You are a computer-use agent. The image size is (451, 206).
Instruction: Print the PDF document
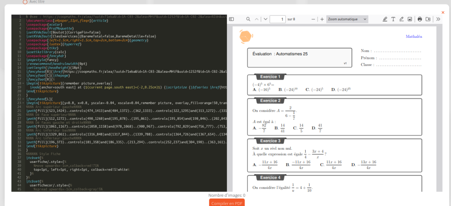coord(420,19)
